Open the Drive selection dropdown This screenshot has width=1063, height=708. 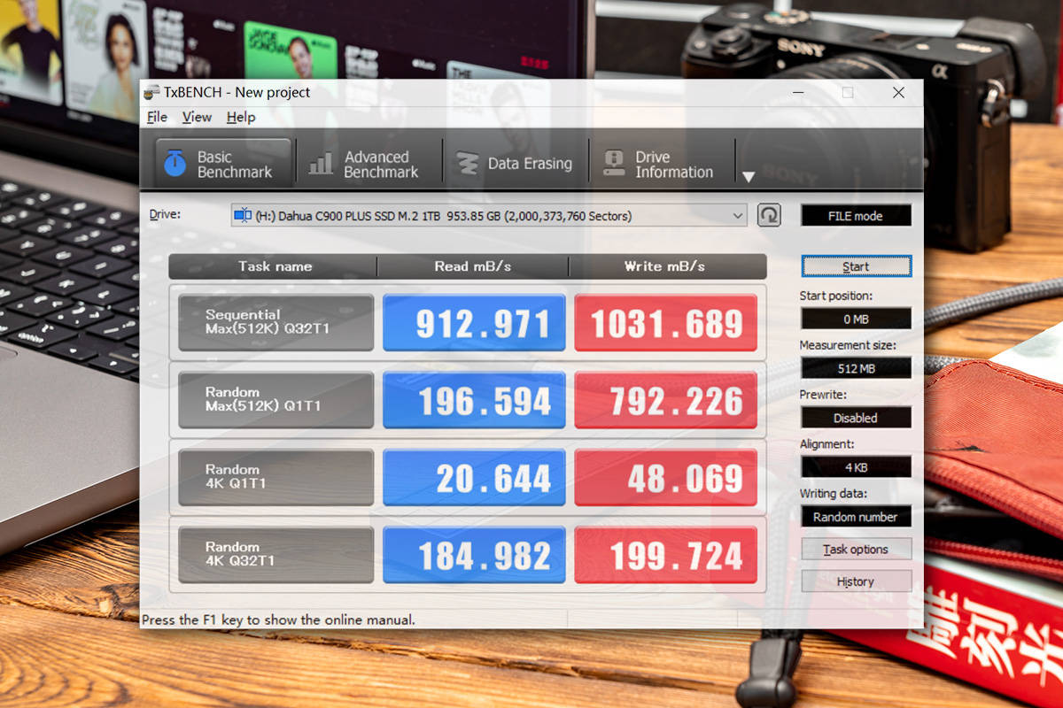pos(738,215)
